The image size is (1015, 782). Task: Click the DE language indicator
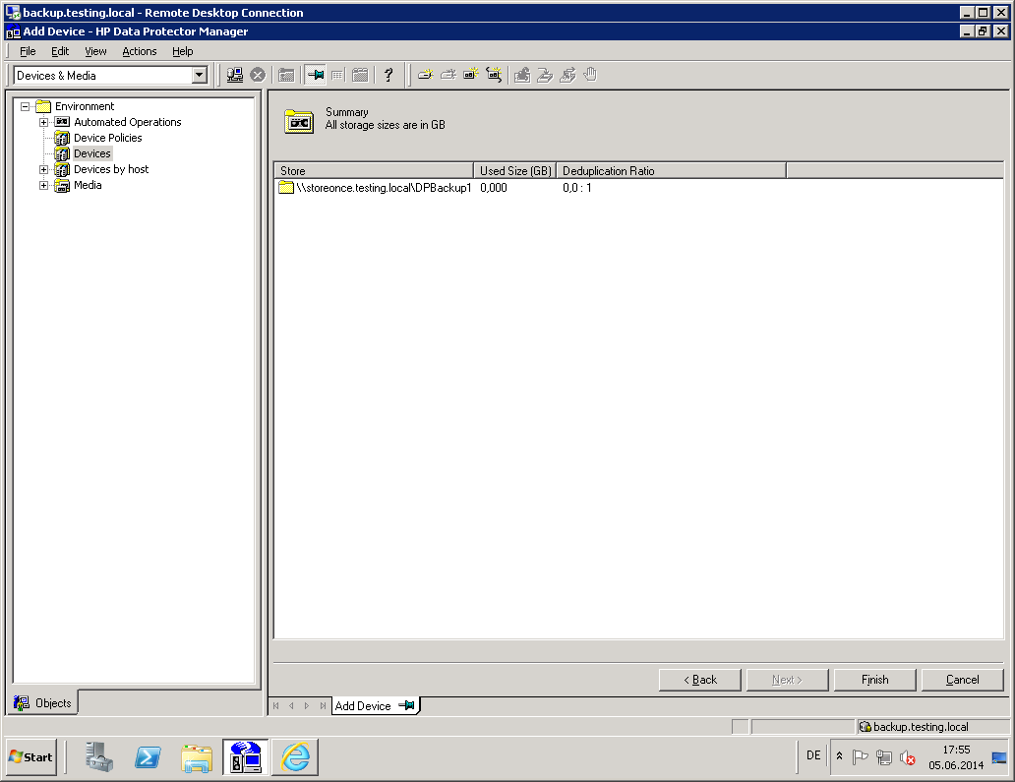tap(813, 755)
